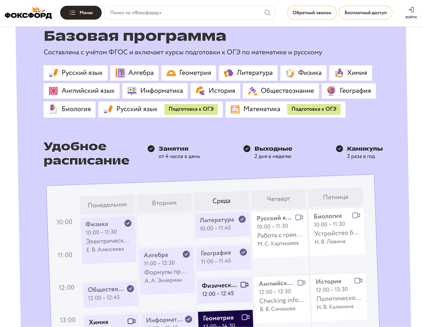Toggle the checkmark on the Литература lesson
Viewport: 423px width, 327px height.
[x=242, y=219]
